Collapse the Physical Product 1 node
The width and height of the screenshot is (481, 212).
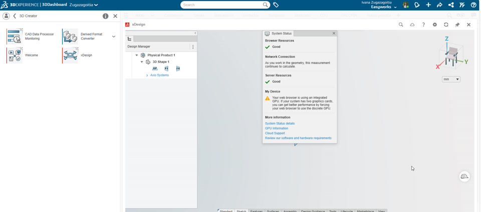(x=137, y=55)
